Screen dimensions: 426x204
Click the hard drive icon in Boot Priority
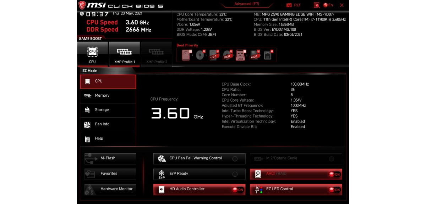coord(186,55)
